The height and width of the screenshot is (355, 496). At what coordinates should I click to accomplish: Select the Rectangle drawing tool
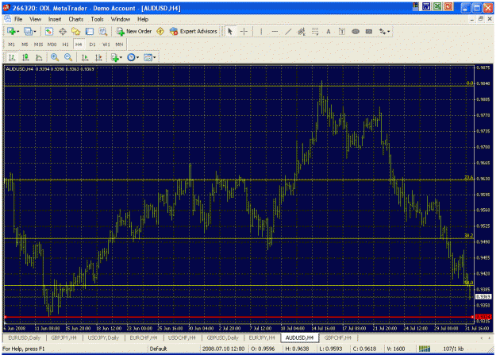[x=369, y=31]
